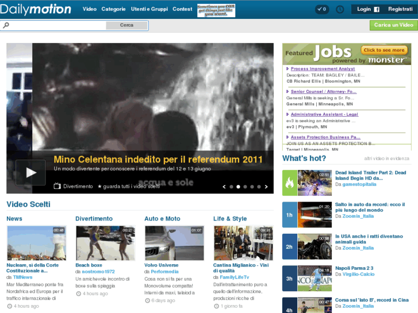Click the checkmark counter badge showing 0
This screenshot has width=418, height=313.
tap(322, 9)
